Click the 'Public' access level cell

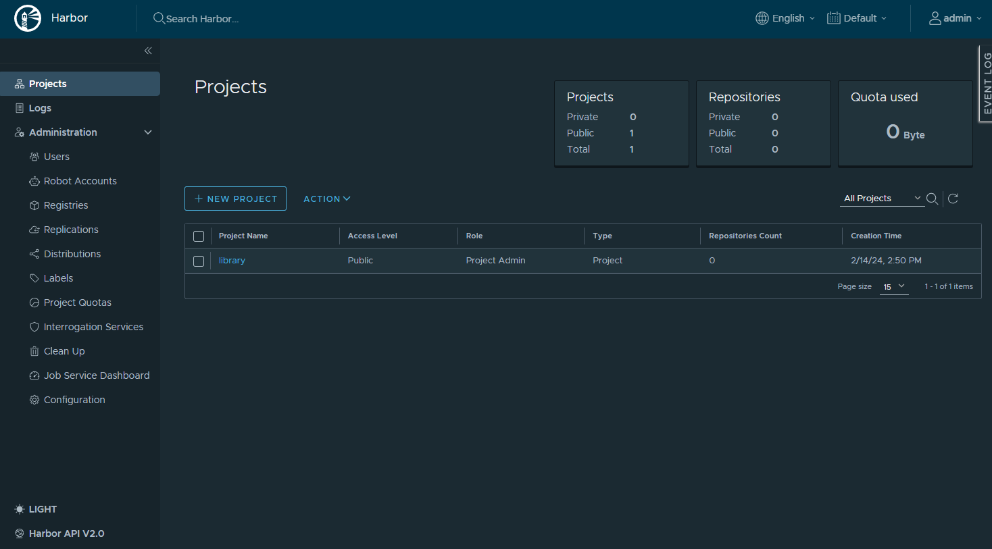pos(360,261)
